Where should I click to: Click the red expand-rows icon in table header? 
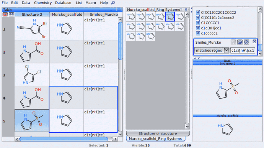coord(5,14)
